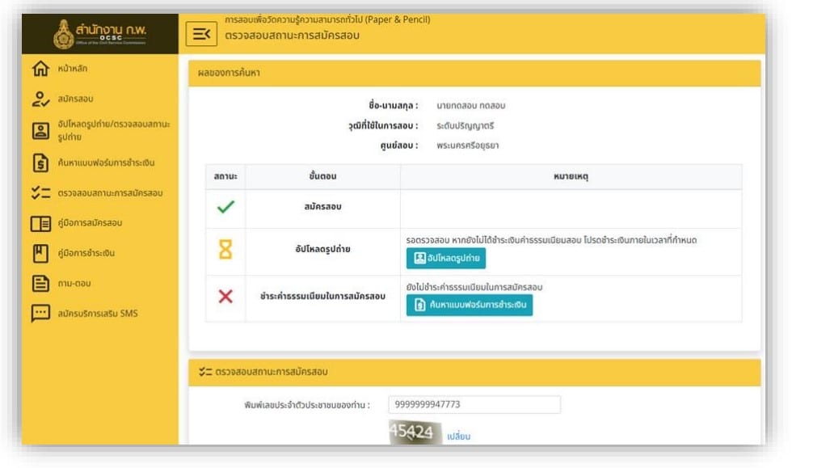Image resolution: width=830 pixels, height=468 pixels.
Task: Click the payment form document icon
Action: pyautogui.click(x=40, y=162)
